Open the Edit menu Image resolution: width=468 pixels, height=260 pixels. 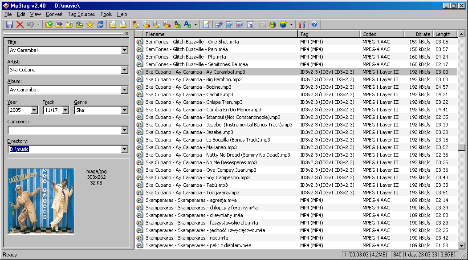pyautogui.click(x=21, y=14)
